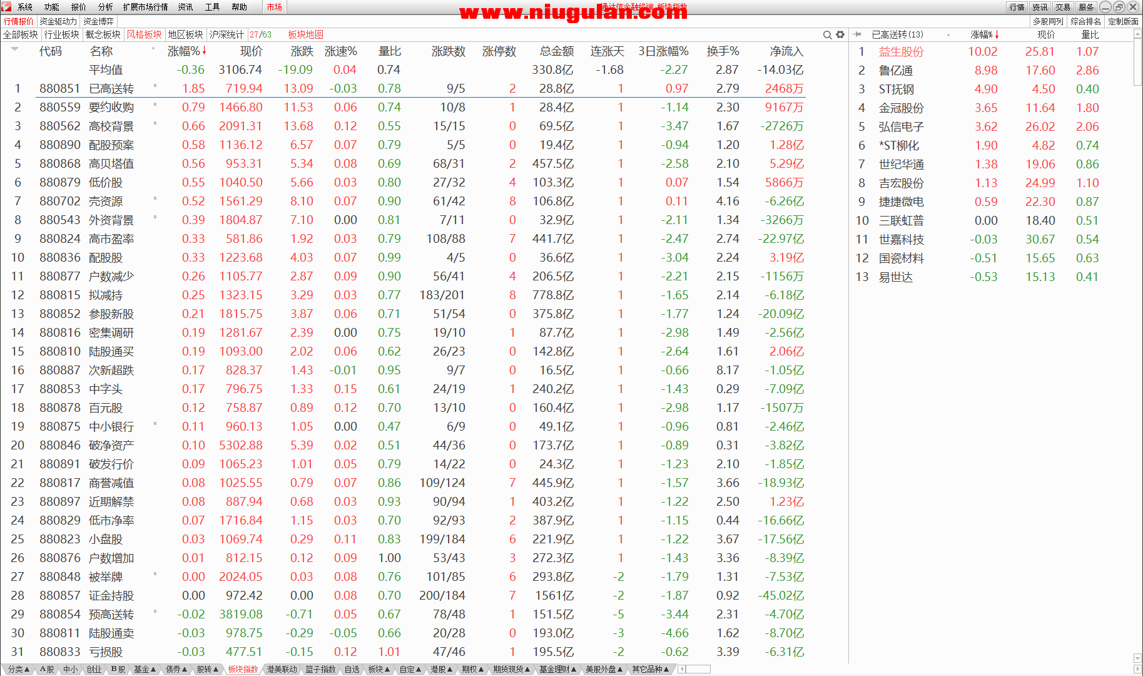Expand the 港股 bottom tab
The height and width of the screenshot is (676, 1143).
coord(442,669)
